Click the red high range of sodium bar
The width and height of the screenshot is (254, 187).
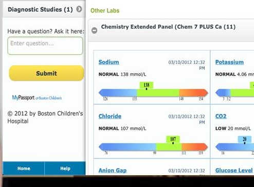(x=193, y=93)
